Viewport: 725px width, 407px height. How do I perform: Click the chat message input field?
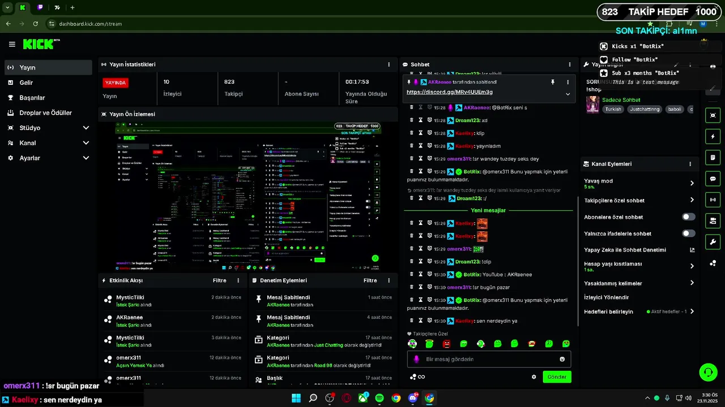pyautogui.click(x=489, y=359)
